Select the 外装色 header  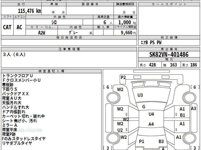(60, 17)
